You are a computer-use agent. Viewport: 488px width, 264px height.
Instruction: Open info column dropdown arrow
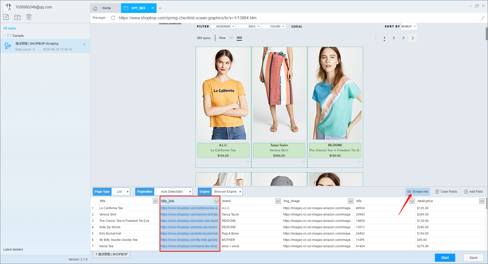412,201
